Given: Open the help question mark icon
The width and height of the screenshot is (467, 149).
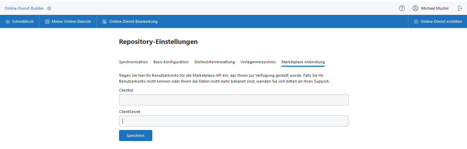Looking at the screenshot, I should pos(402,8).
